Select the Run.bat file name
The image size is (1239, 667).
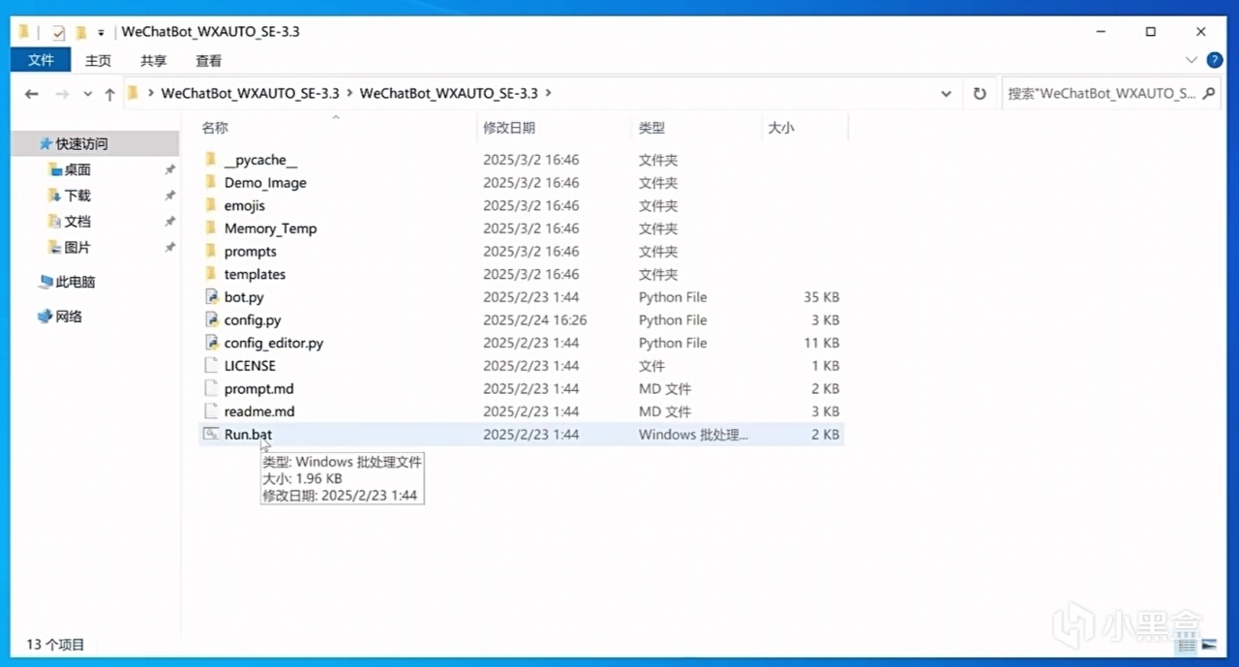coord(248,435)
